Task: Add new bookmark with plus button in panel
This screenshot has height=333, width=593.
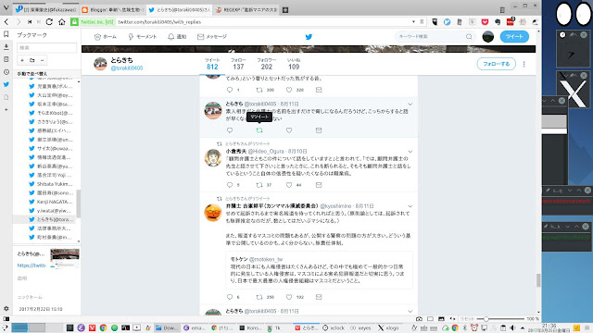Action: 22,60
